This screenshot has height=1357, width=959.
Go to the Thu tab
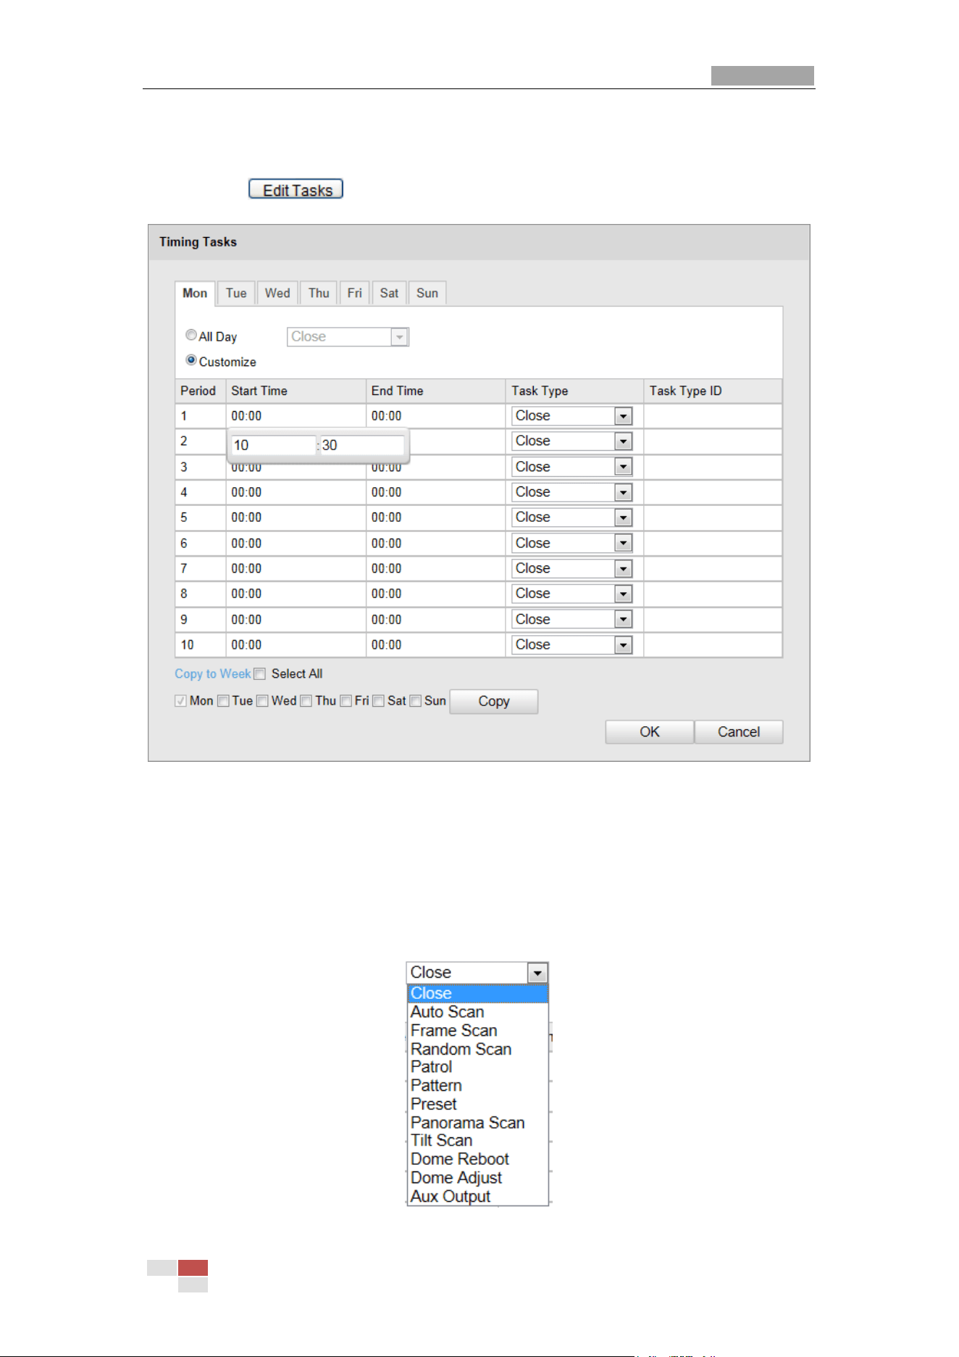pos(319,293)
